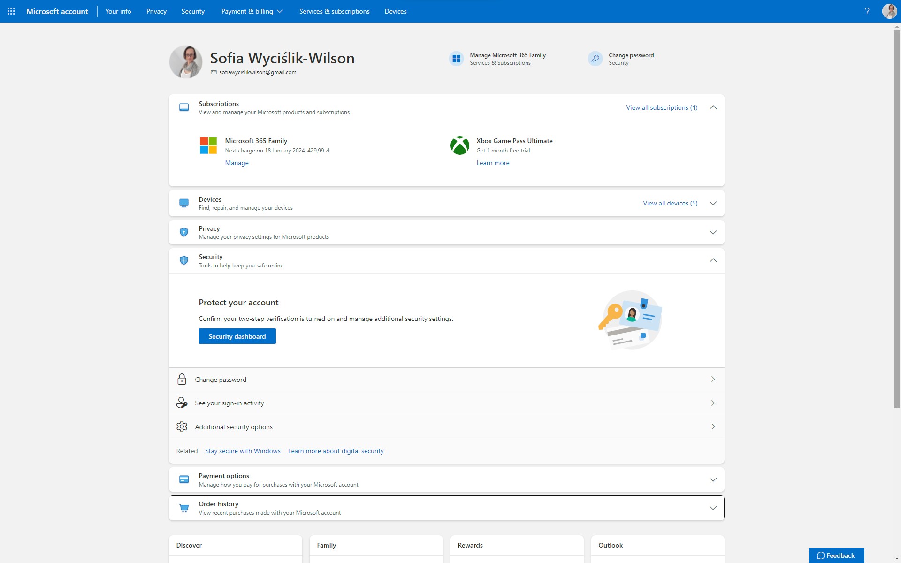Viewport: 901px width, 563px height.
Task: Click the Outlook card heading
Action: pos(611,545)
